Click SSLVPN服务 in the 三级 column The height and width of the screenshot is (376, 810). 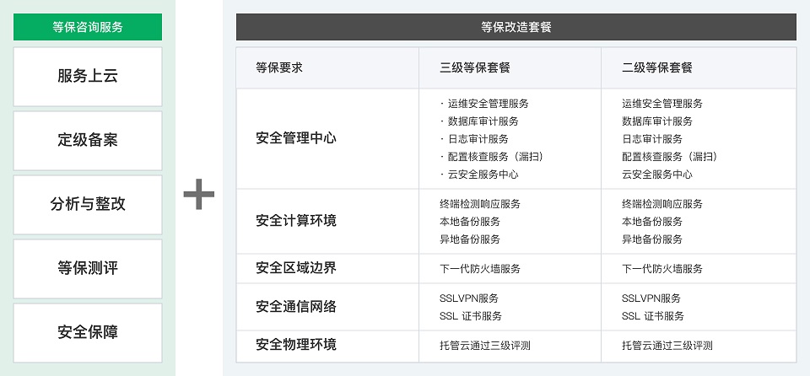[469, 298]
